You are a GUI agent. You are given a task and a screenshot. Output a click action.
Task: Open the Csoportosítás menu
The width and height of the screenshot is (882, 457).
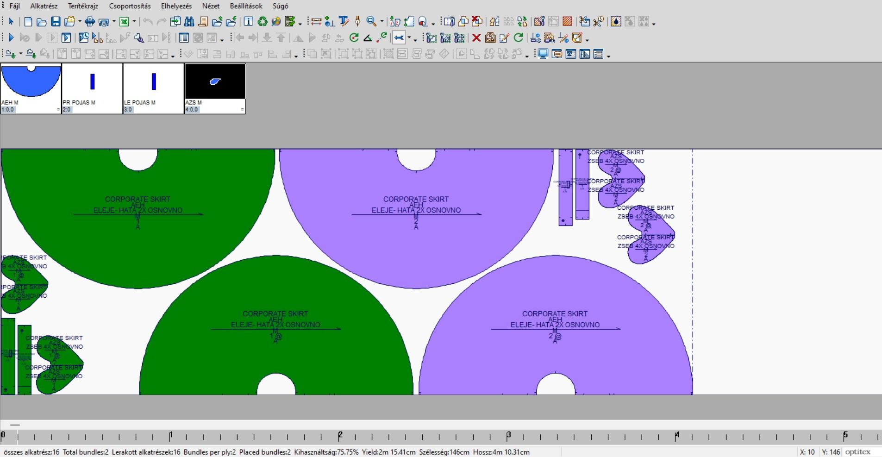click(x=130, y=6)
